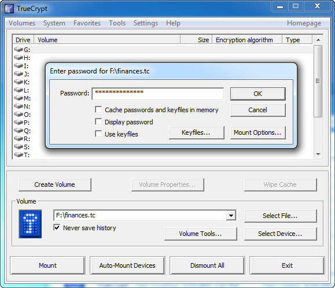Open the Help menu

tap(173, 23)
